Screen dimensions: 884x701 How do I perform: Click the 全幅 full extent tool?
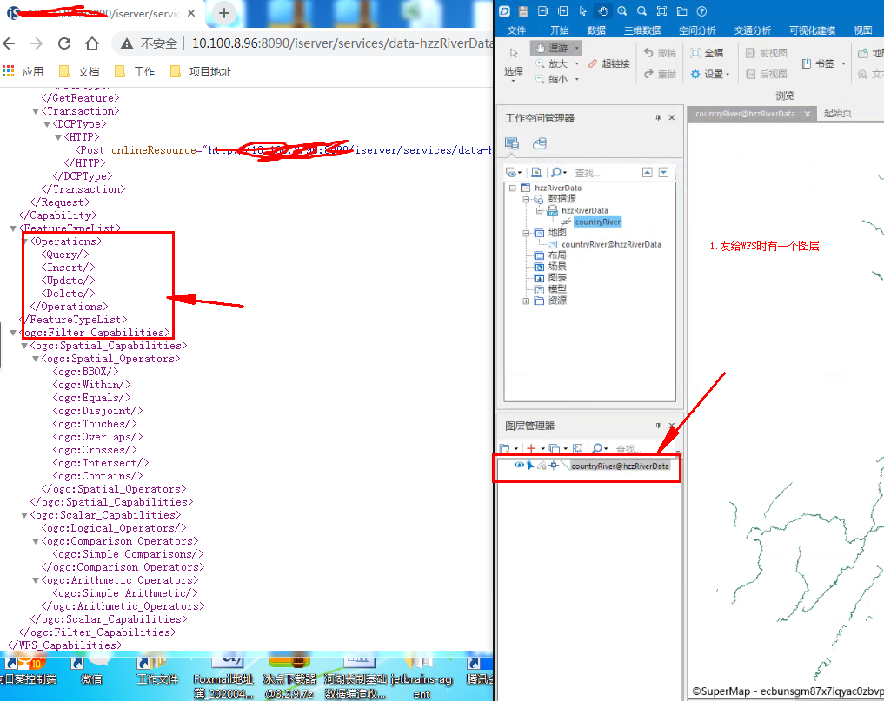pos(707,53)
